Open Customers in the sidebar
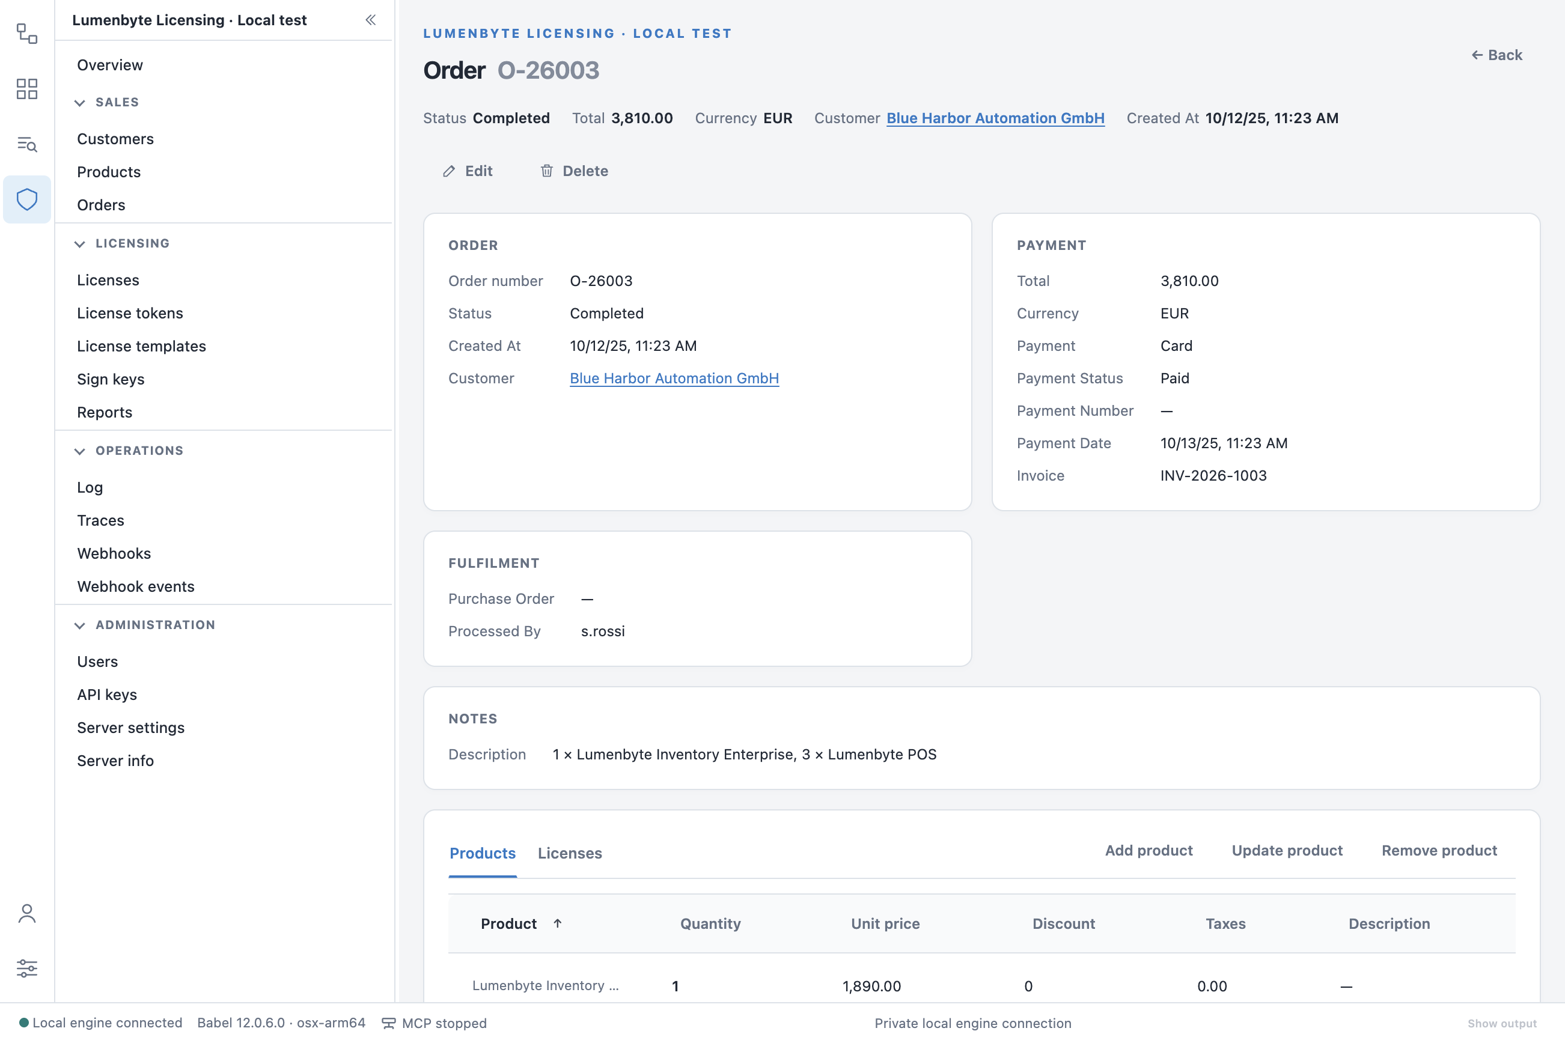 pyautogui.click(x=115, y=139)
